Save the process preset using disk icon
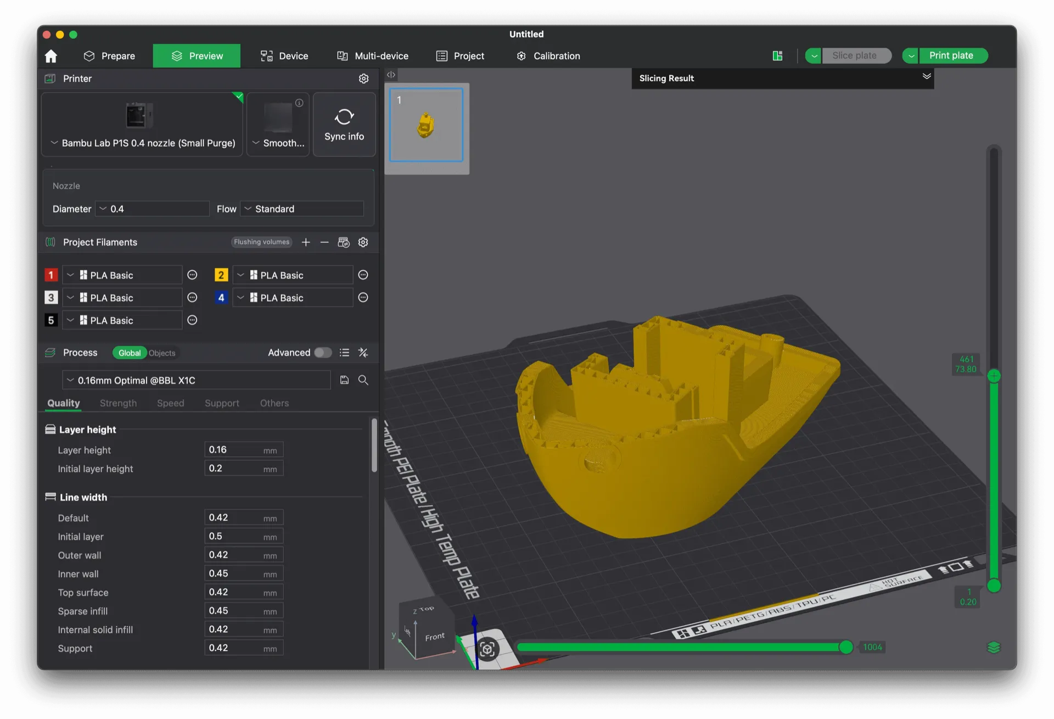This screenshot has height=719, width=1054. 344,380
